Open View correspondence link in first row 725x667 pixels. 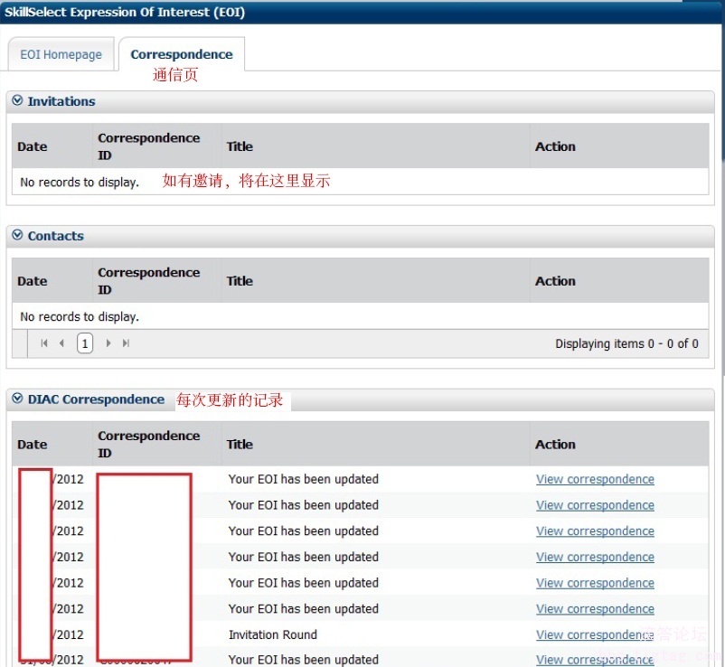tap(595, 479)
